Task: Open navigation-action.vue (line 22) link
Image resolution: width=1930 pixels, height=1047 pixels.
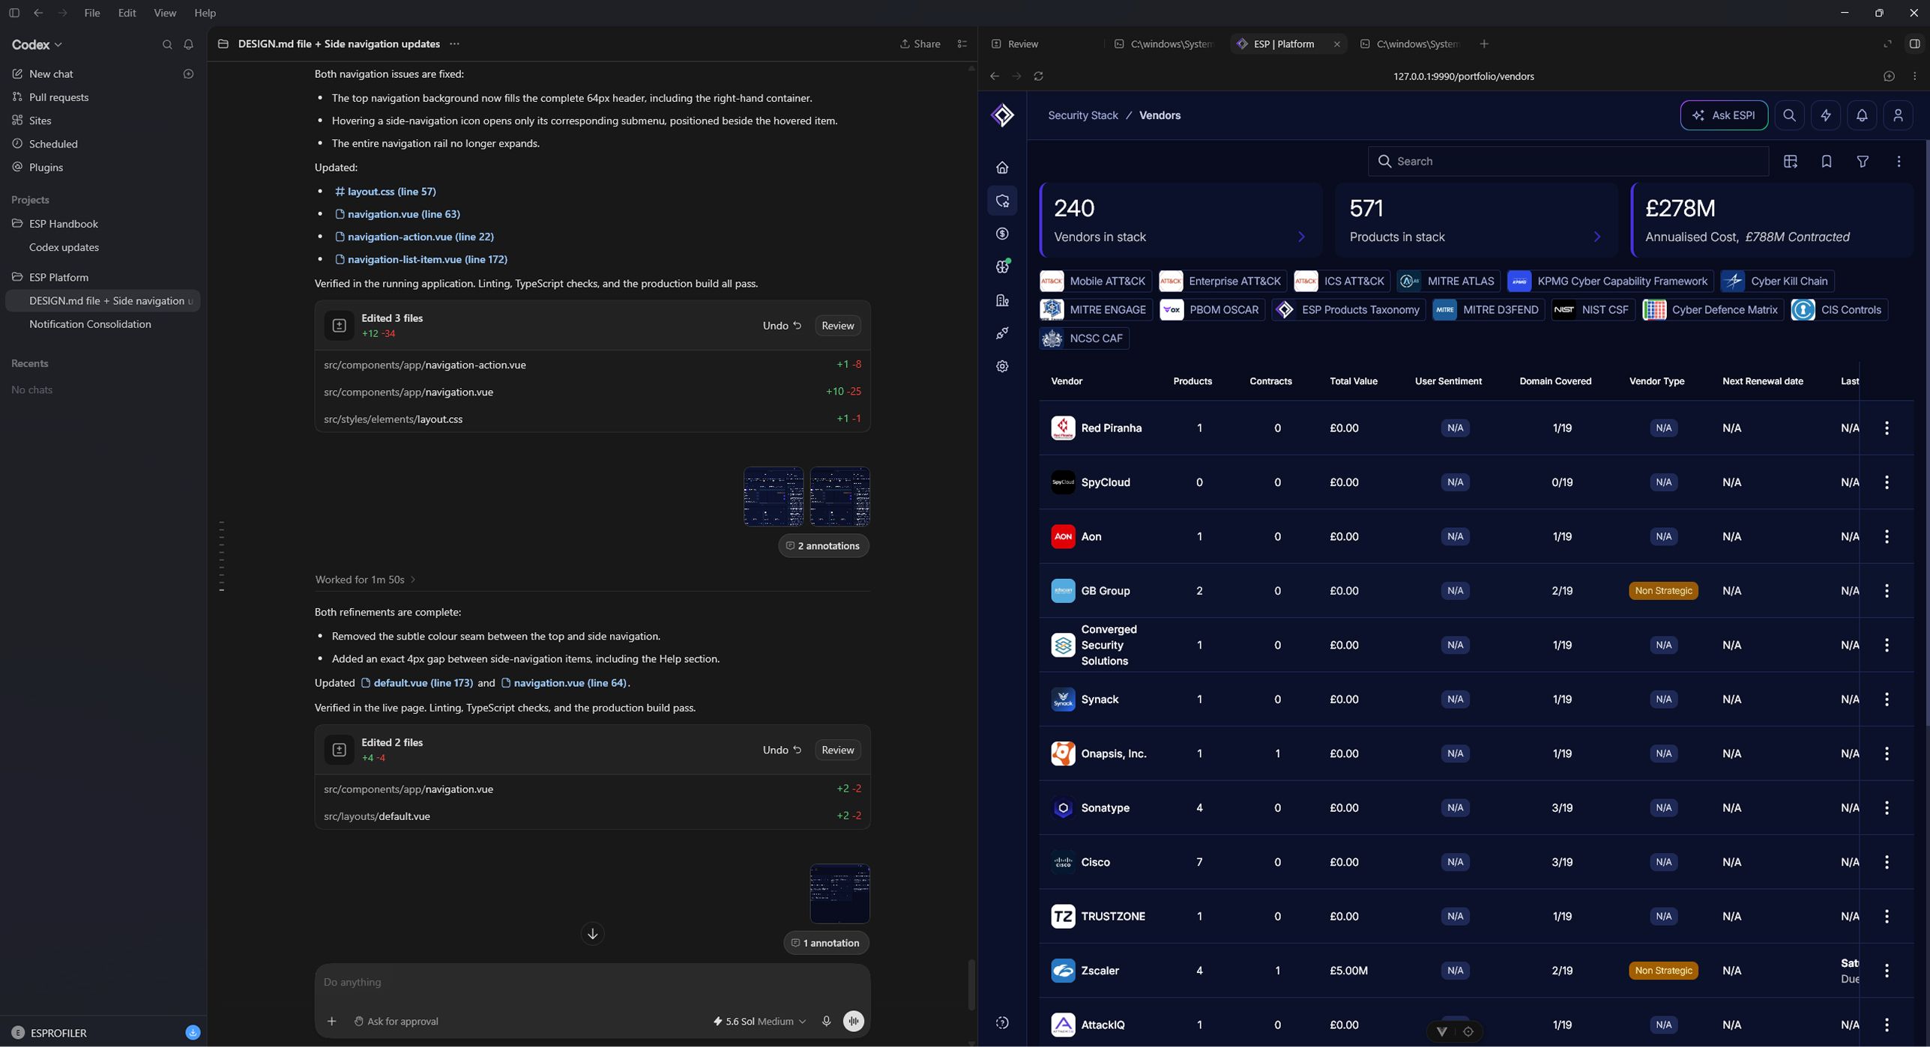Action: click(x=414, y=237)
